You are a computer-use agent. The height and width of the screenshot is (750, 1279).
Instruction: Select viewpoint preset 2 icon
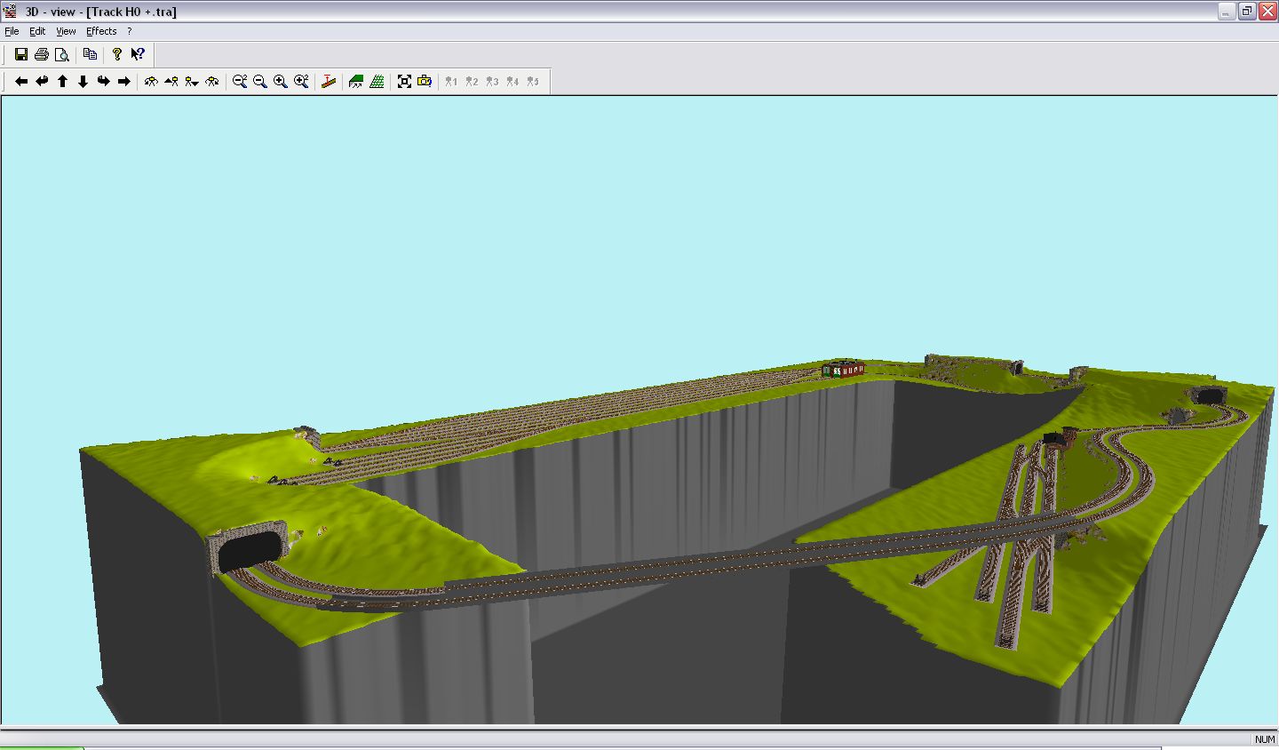pos(472,82)
